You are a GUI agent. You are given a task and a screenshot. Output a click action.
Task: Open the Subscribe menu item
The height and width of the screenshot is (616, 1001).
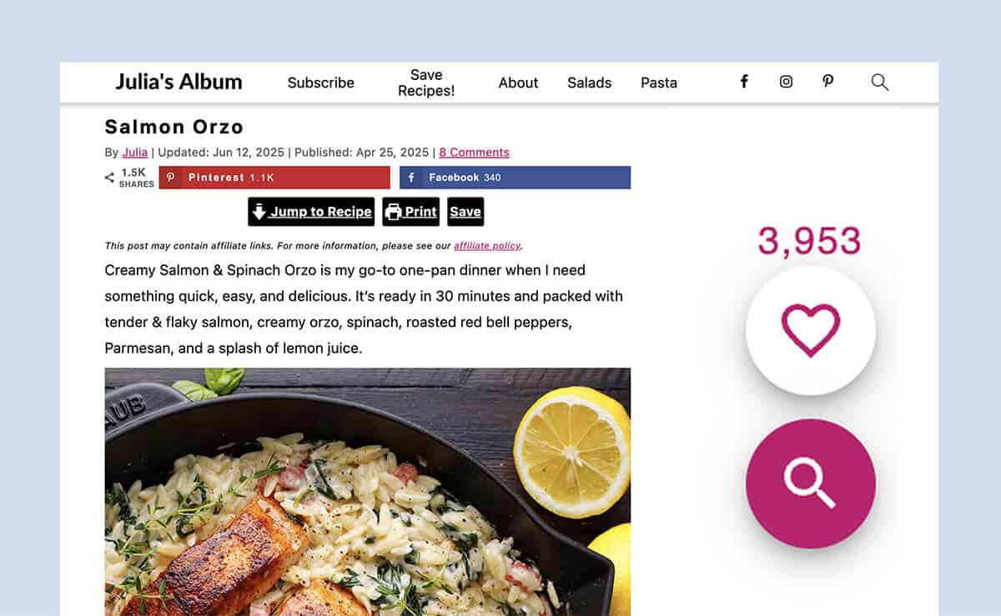tap(321, 83)
